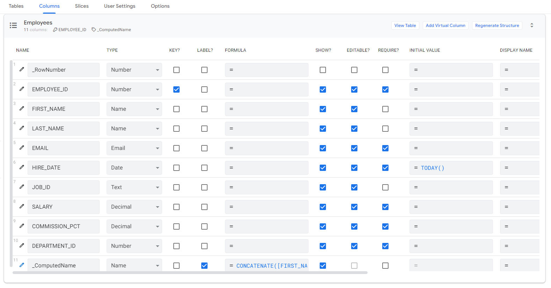Uncheck REQUIRE for COMMISSION_PCT
The height and width of the screenshot is (288, 551).
[385, 226]
